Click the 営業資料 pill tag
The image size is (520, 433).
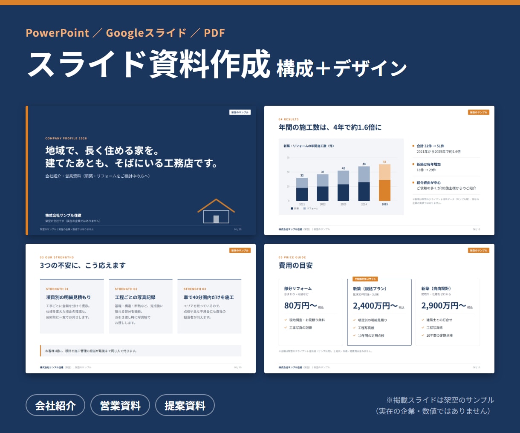120,405
